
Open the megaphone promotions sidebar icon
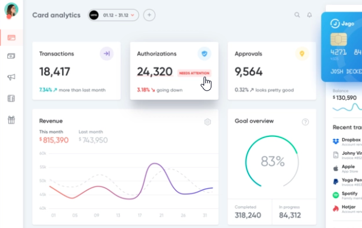11,77
